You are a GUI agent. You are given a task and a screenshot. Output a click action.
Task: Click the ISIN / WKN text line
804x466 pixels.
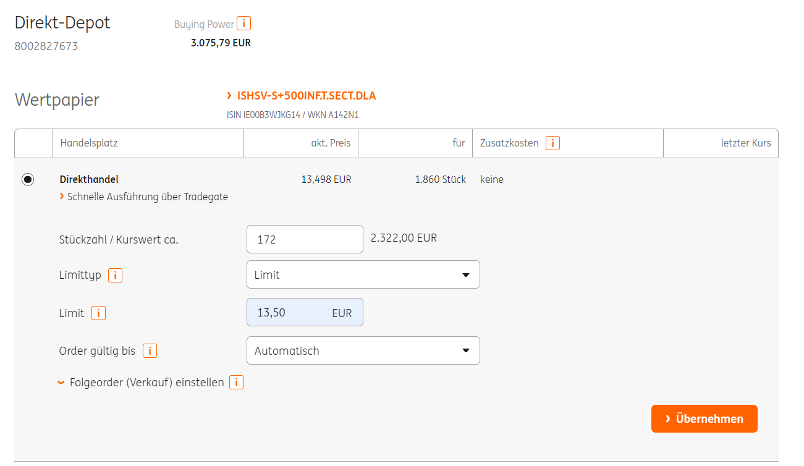(293, 115)
